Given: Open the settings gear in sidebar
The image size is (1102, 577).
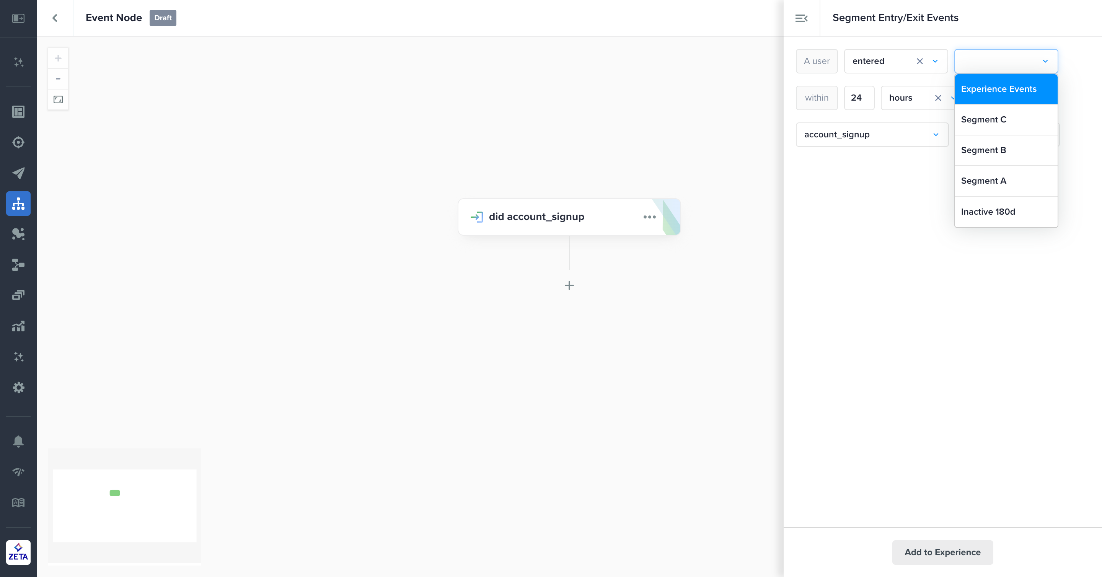Looking at the screenshot, I should coord(18,388).
